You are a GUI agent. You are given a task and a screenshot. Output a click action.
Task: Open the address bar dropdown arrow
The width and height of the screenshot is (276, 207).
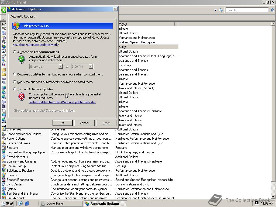click(x=215, y=10)
